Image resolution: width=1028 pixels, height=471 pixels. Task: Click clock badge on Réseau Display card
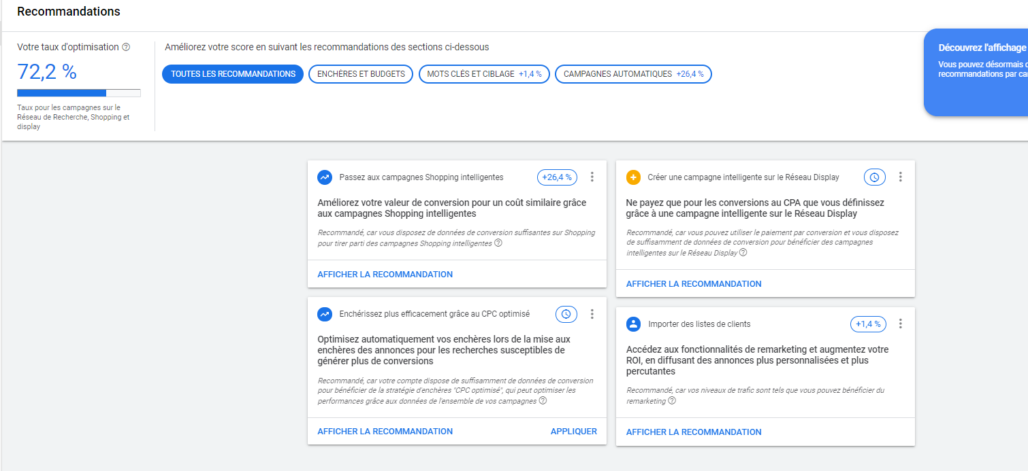875,177
